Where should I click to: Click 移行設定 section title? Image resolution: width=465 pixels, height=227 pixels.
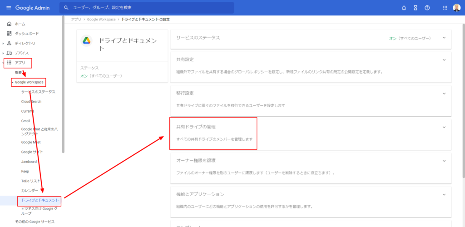click(185, 94)
